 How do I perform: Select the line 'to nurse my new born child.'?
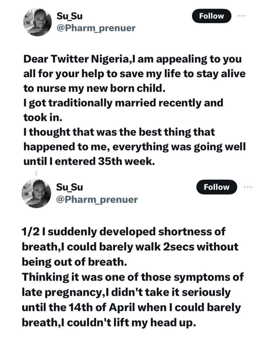pos(94,88)
